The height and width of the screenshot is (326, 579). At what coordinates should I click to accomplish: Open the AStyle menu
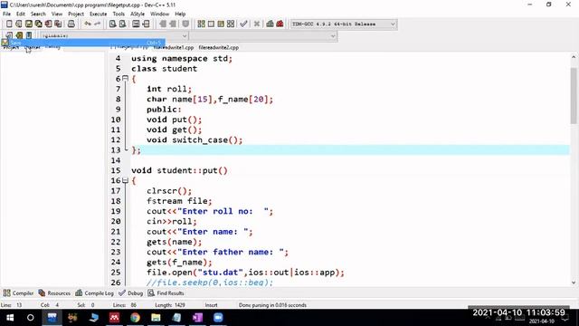click(x=138, y=14)
